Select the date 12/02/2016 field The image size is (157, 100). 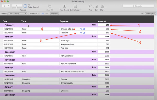point(12,33)
